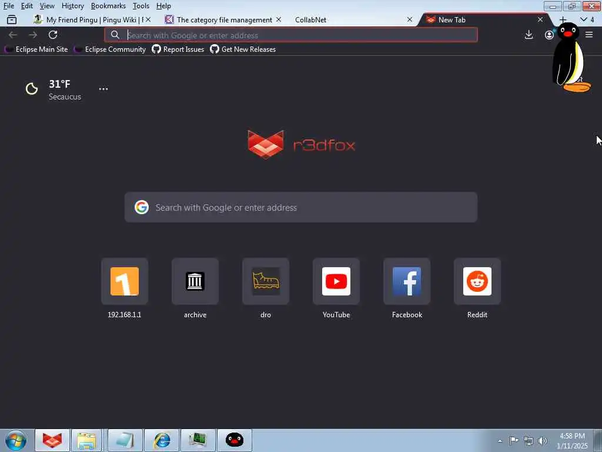Open the Action Center flag icon
Screen dimensions: 602x452
[514, 440]
